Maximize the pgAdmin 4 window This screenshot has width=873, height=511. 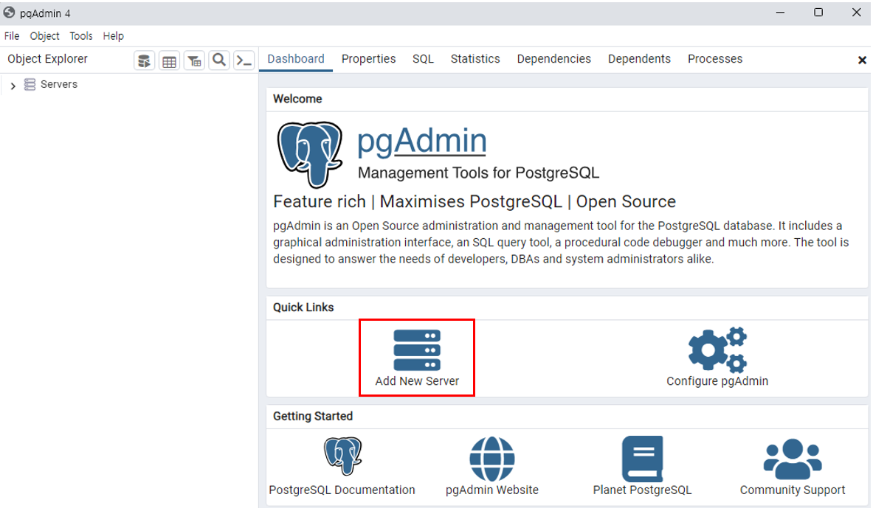click(x=818, y=13)
